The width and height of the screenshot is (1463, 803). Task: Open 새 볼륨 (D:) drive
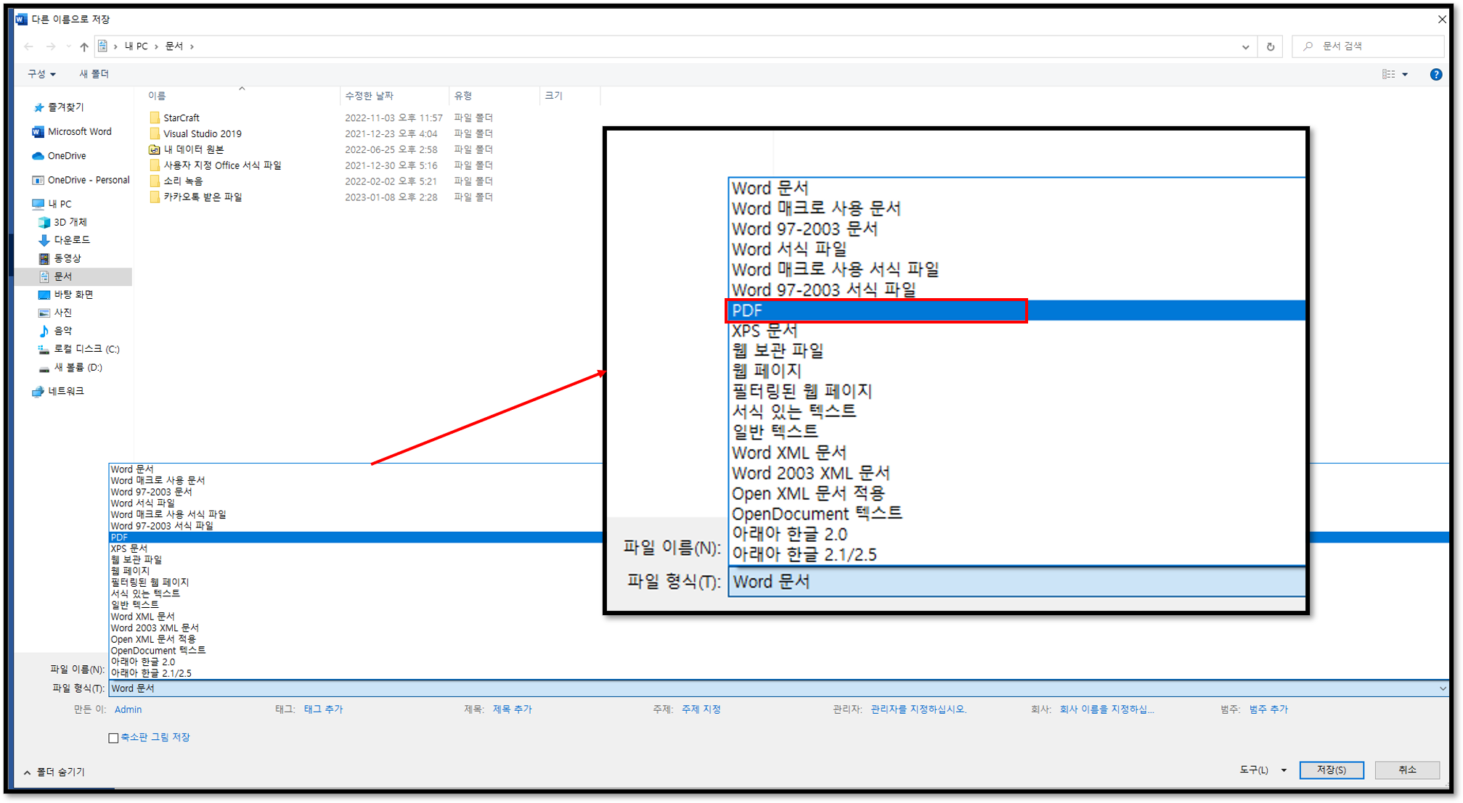pyautogui.click(x=70, y=368)
